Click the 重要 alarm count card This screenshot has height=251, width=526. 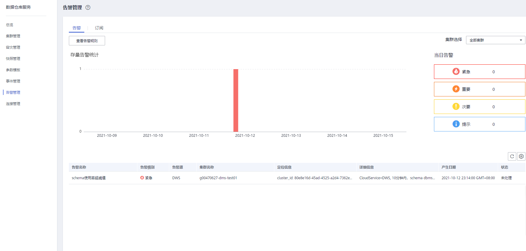[479, 89]
